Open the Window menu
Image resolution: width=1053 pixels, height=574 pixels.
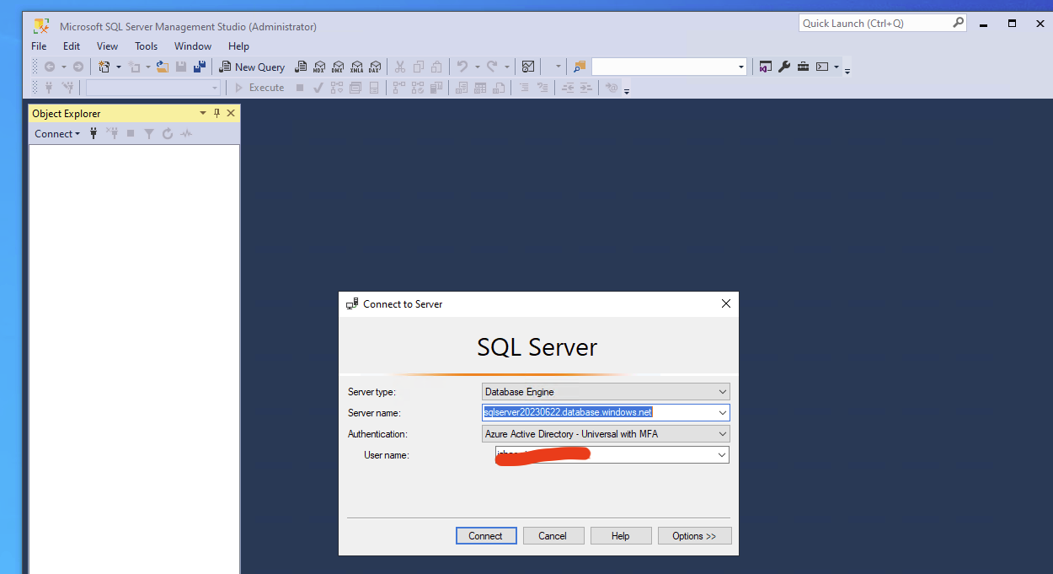pos(193,46)
